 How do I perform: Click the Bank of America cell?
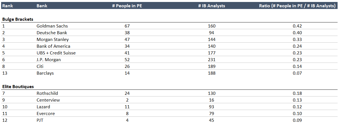(53, 46)
